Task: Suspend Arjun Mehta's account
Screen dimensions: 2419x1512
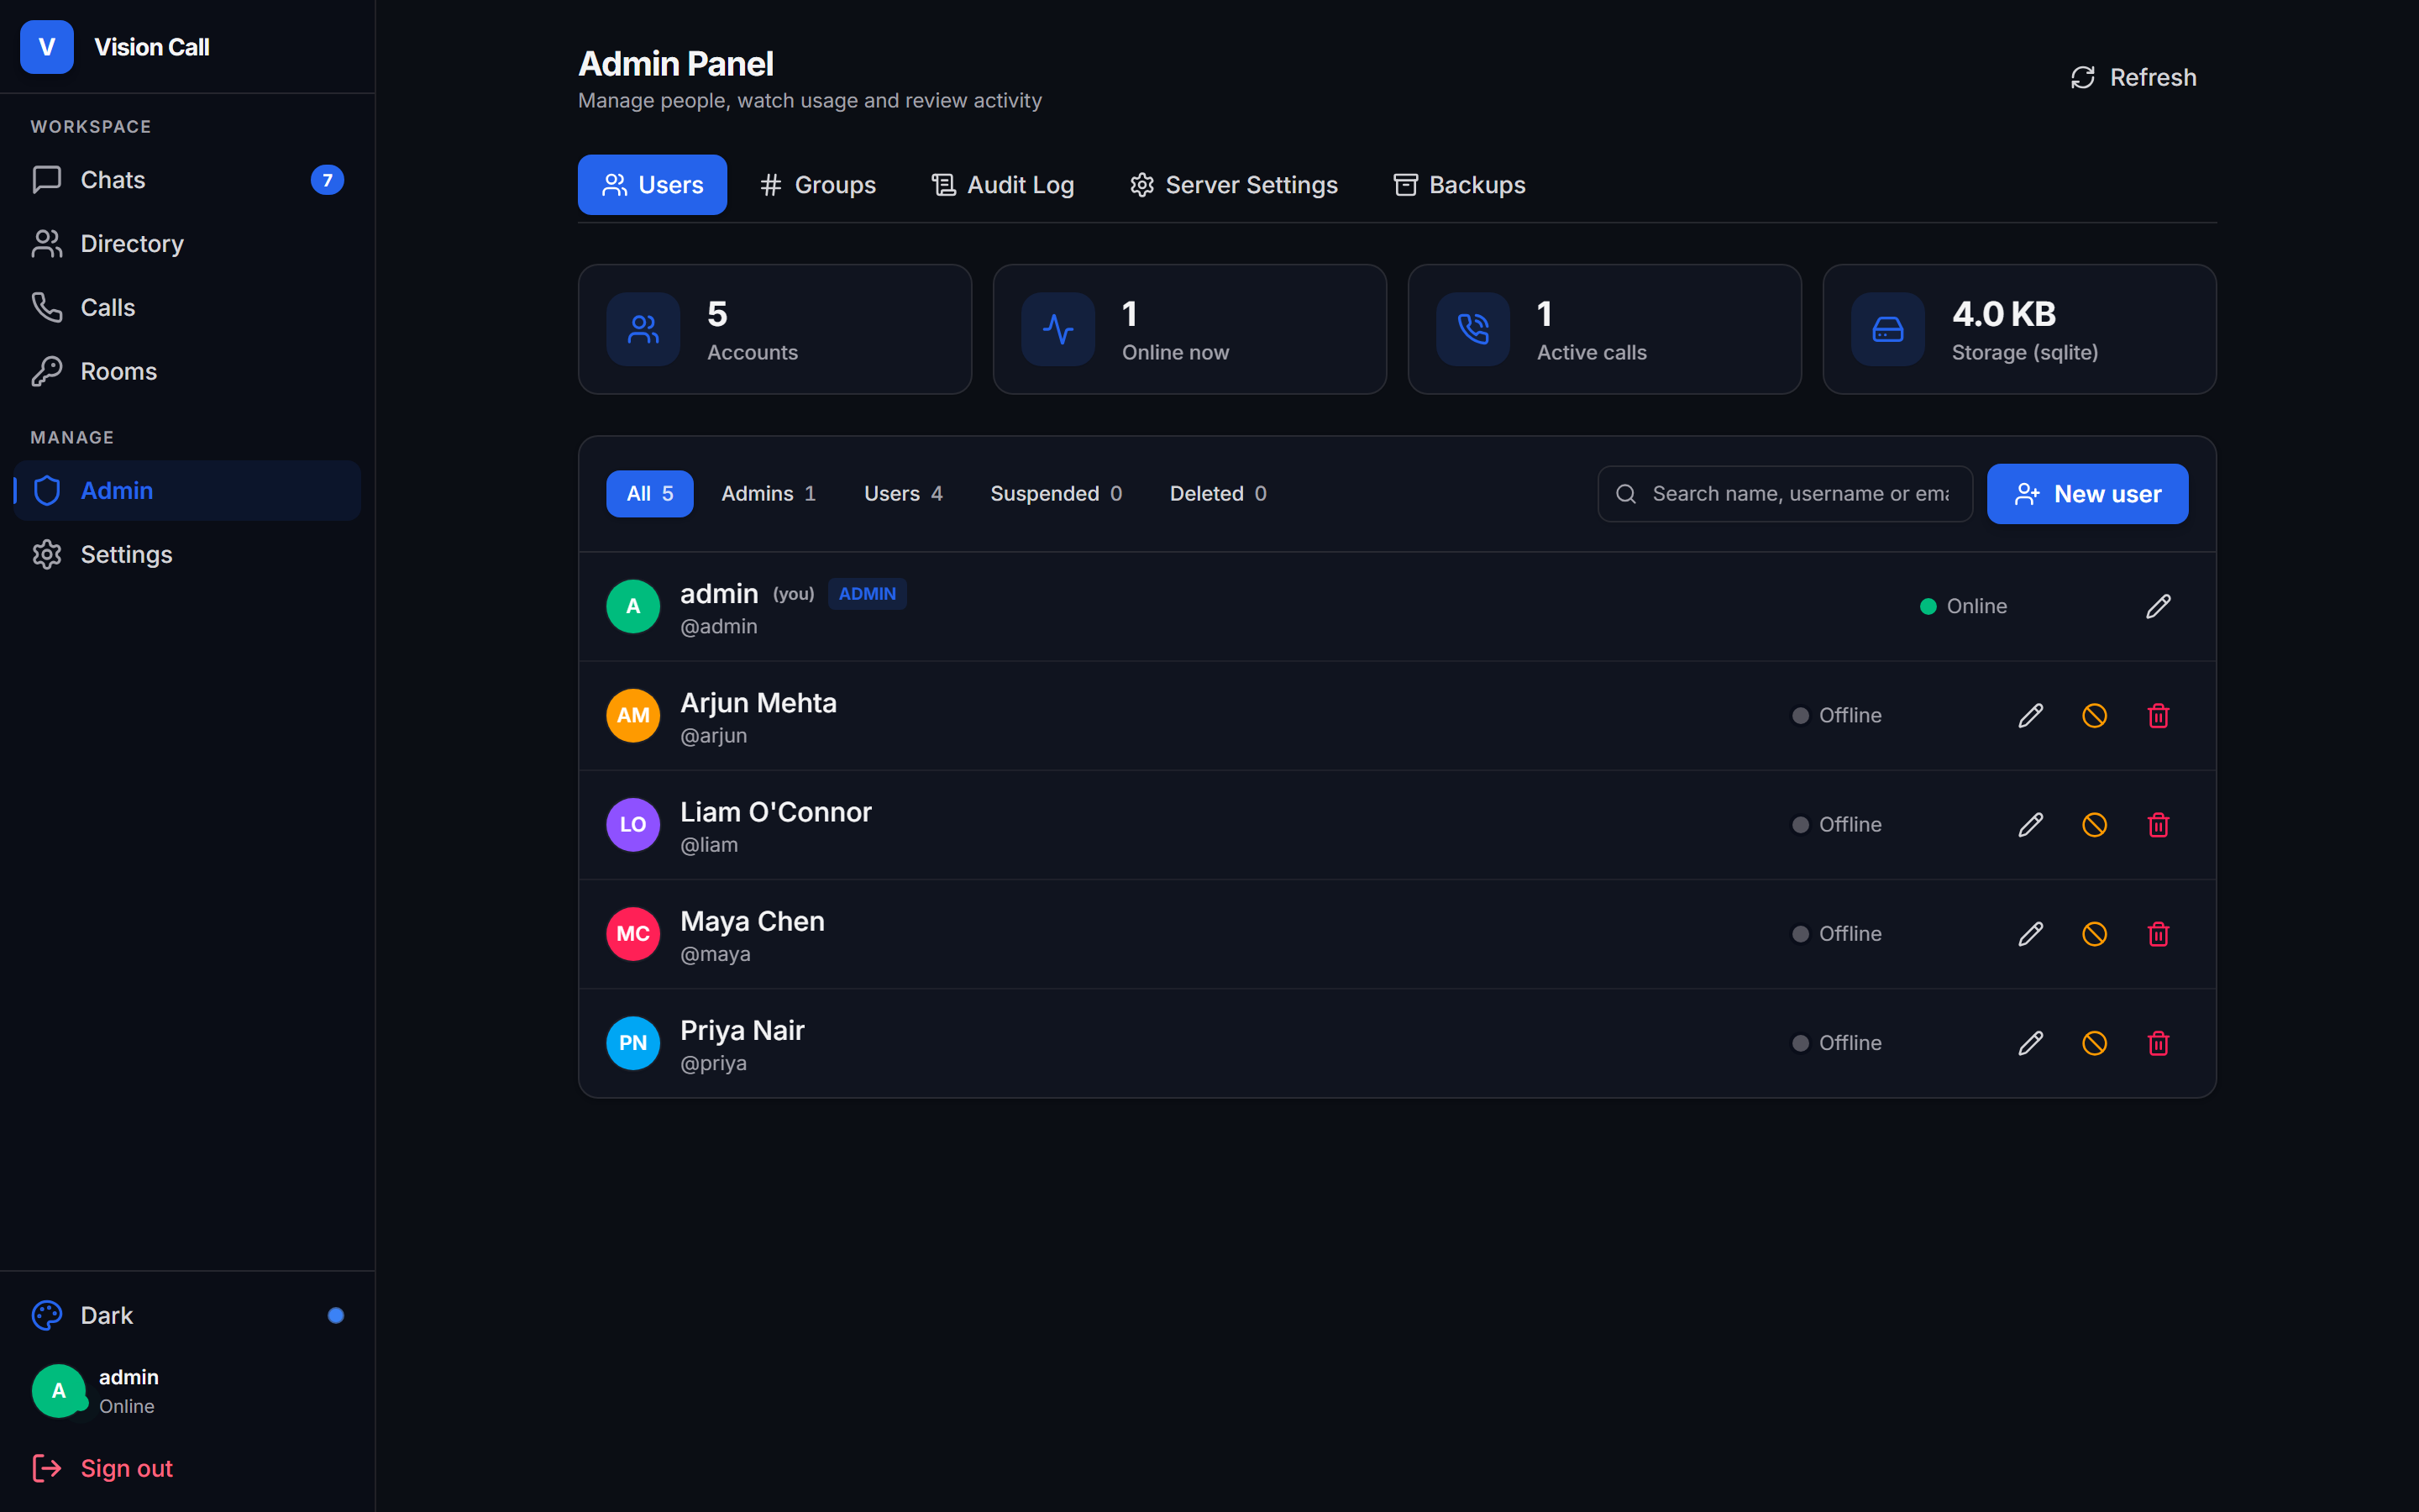Action: (x=2094, y=715)
